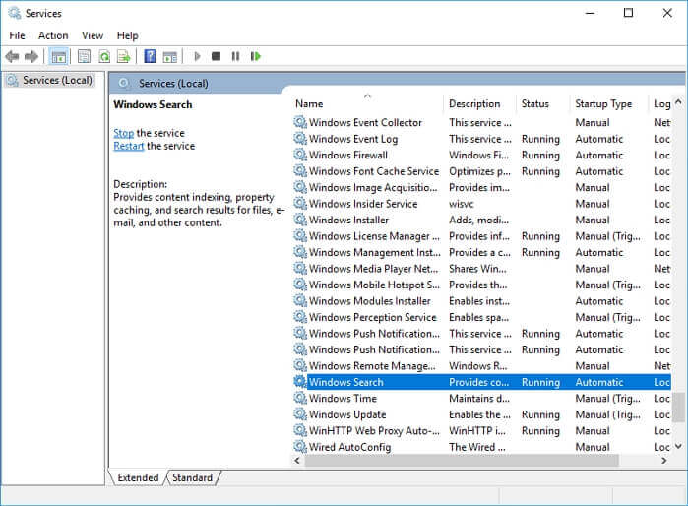Image resolution: width=688 pixels, height=506 pixels.
Task: Select Services (Local) in the left tree
Action: click(56, 80)
